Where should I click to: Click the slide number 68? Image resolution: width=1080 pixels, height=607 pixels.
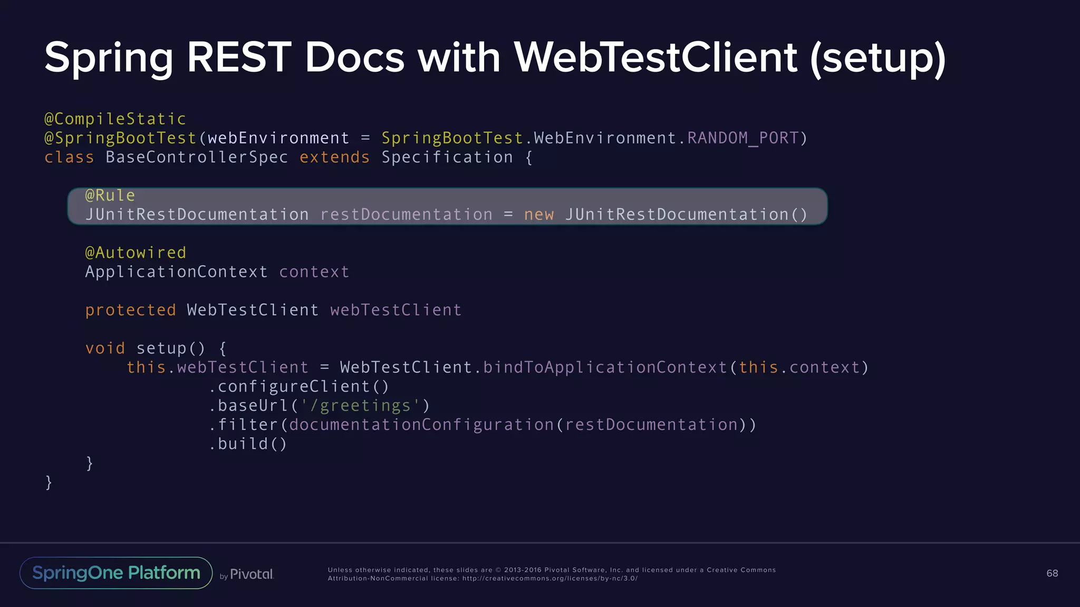[x=1052, y=573]
